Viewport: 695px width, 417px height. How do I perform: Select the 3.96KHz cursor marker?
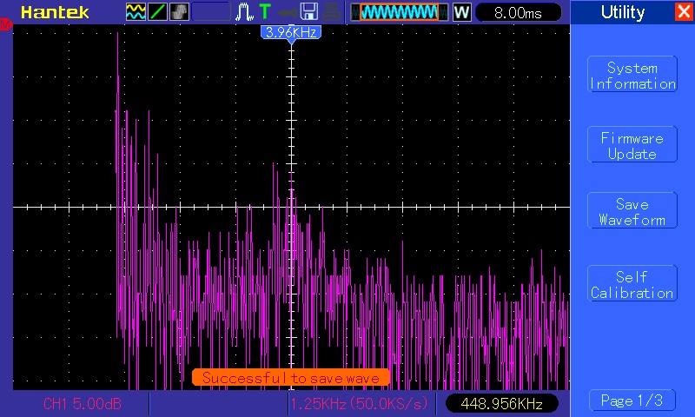pyautogui.click(x=291, y=32)
